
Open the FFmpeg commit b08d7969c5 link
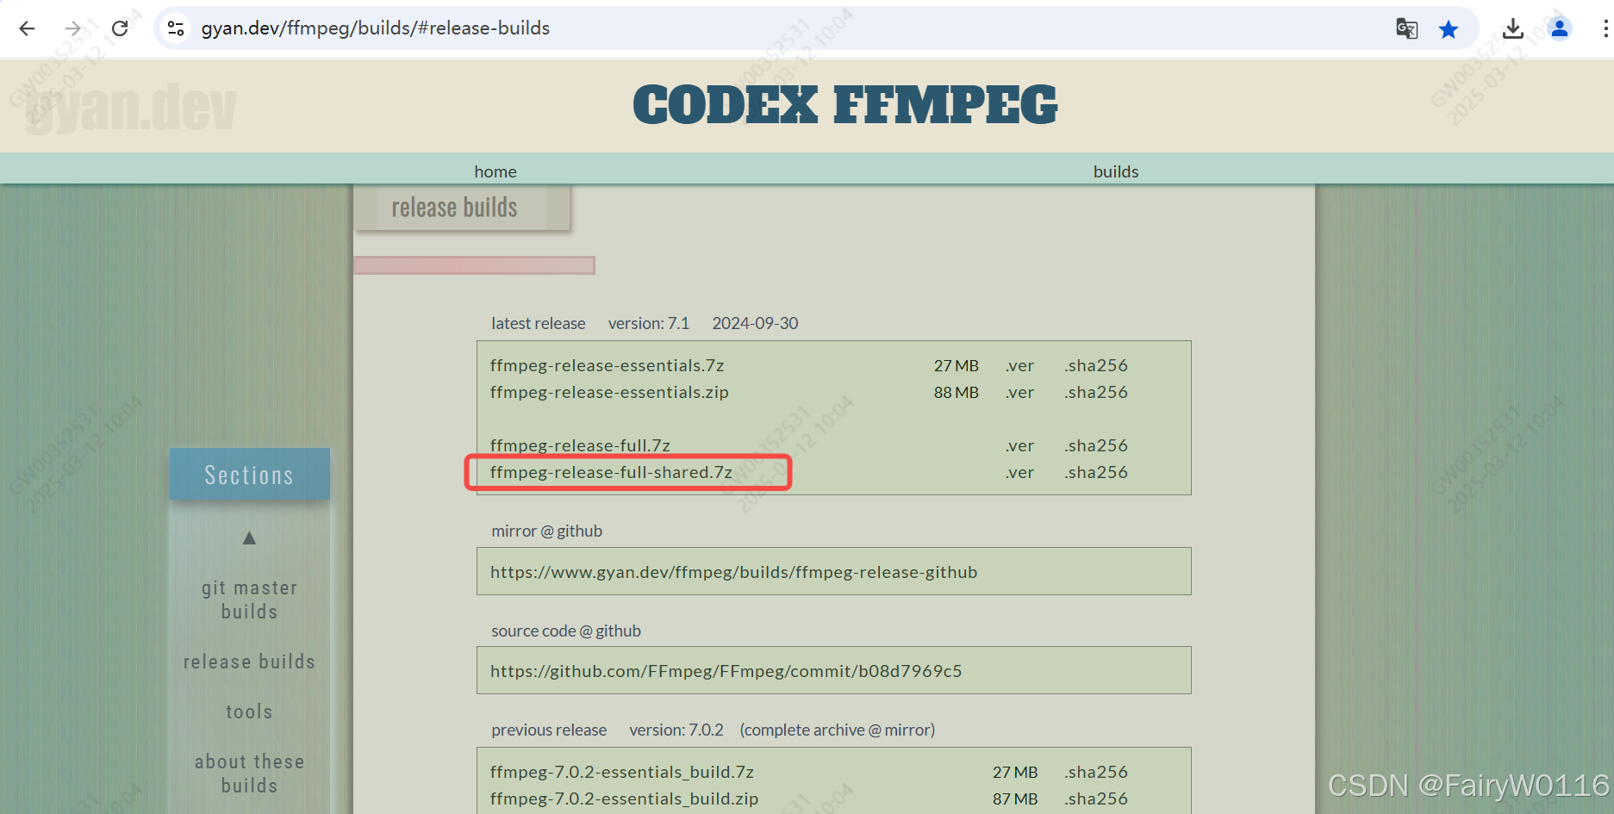pyautogui.click(x=726, y=672)
